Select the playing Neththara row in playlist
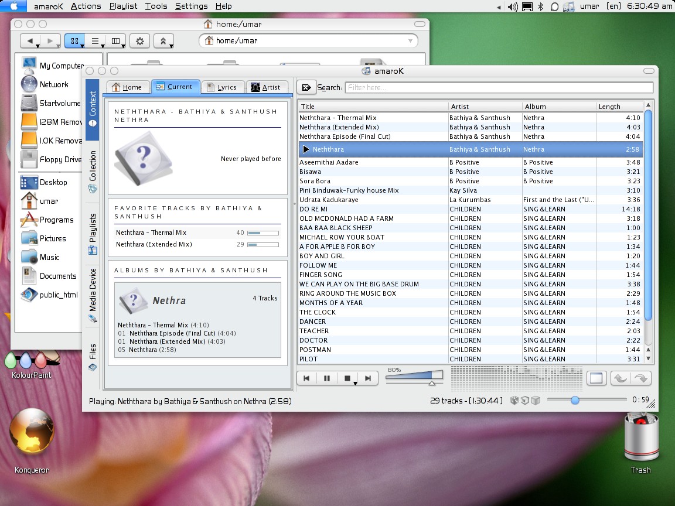 471,149
